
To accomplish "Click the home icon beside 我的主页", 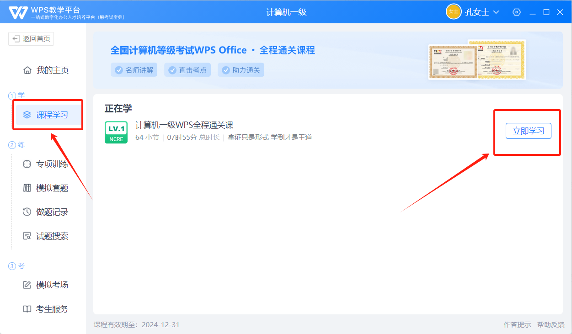I will 27,70.
